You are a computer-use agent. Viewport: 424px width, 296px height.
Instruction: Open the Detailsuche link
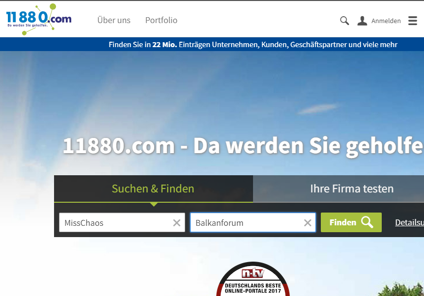[409, 222]
